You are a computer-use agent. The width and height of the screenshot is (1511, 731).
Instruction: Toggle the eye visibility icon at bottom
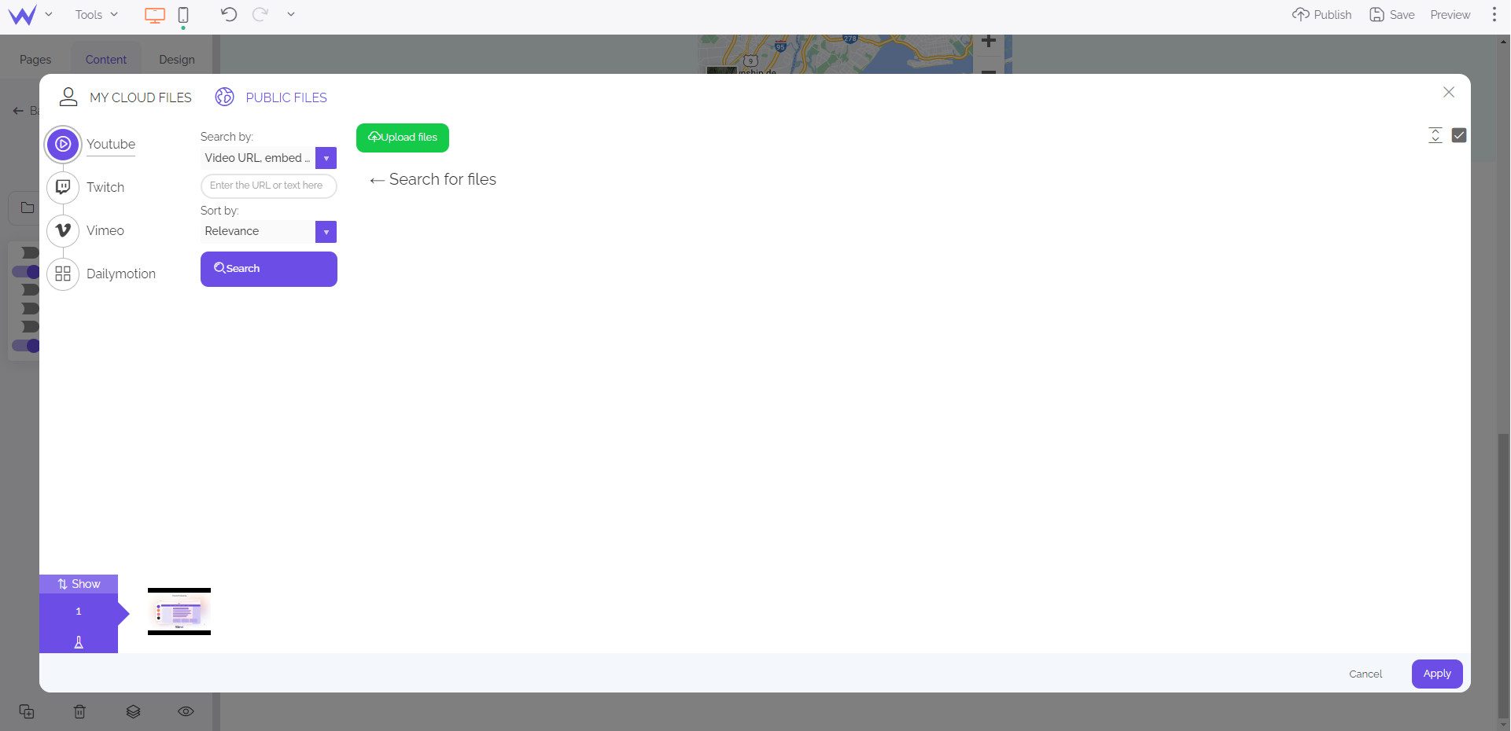186,711
